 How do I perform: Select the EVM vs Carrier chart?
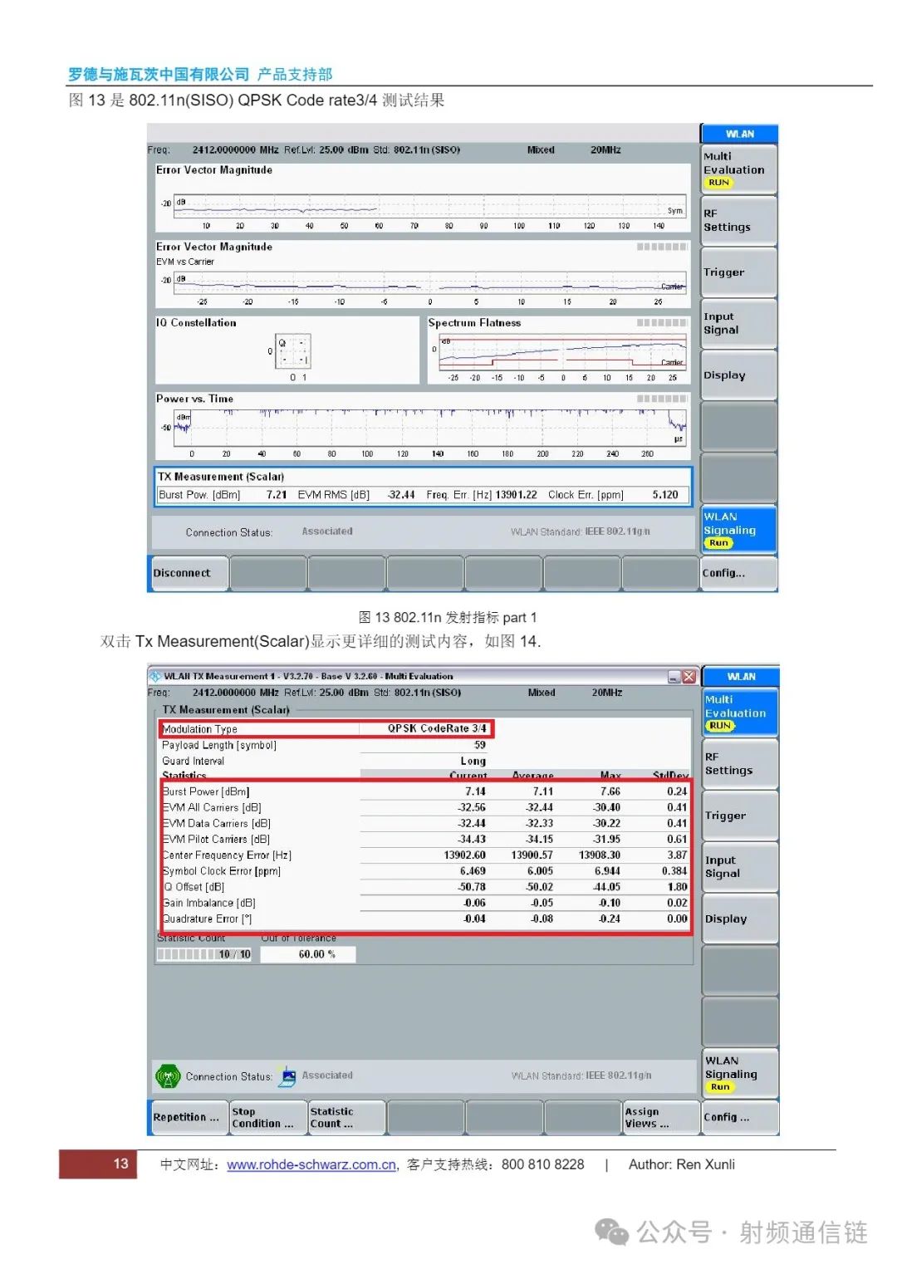click(423, 274)
